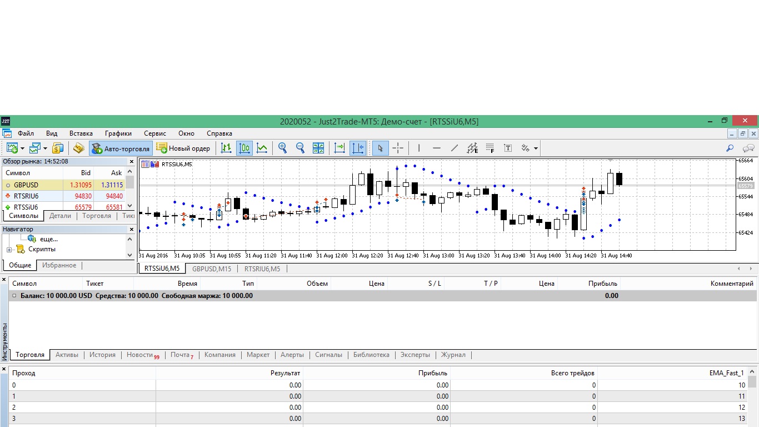The image size is (759, 427).
Task: Expand the Скрипты tree node
Action: (x=9, y=250)
